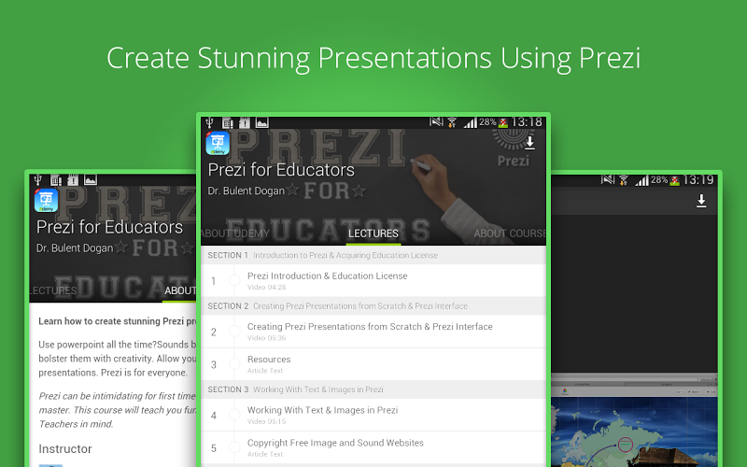Screen dimensions: 747x467
Task: Tap the clock 13:19 in right status bar
Action: click(x=698, y=180)
